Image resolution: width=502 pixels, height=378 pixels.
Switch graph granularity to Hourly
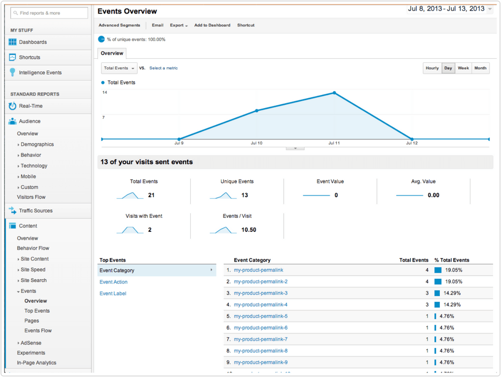(432, 68)
